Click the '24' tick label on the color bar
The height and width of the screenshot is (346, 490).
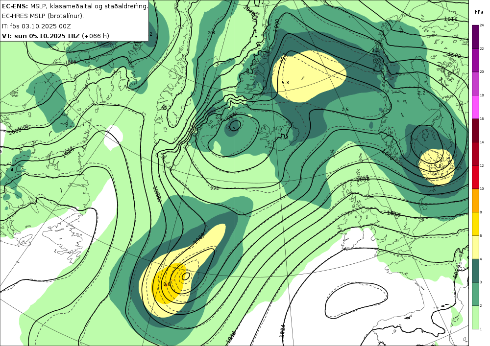coord(482,25)
